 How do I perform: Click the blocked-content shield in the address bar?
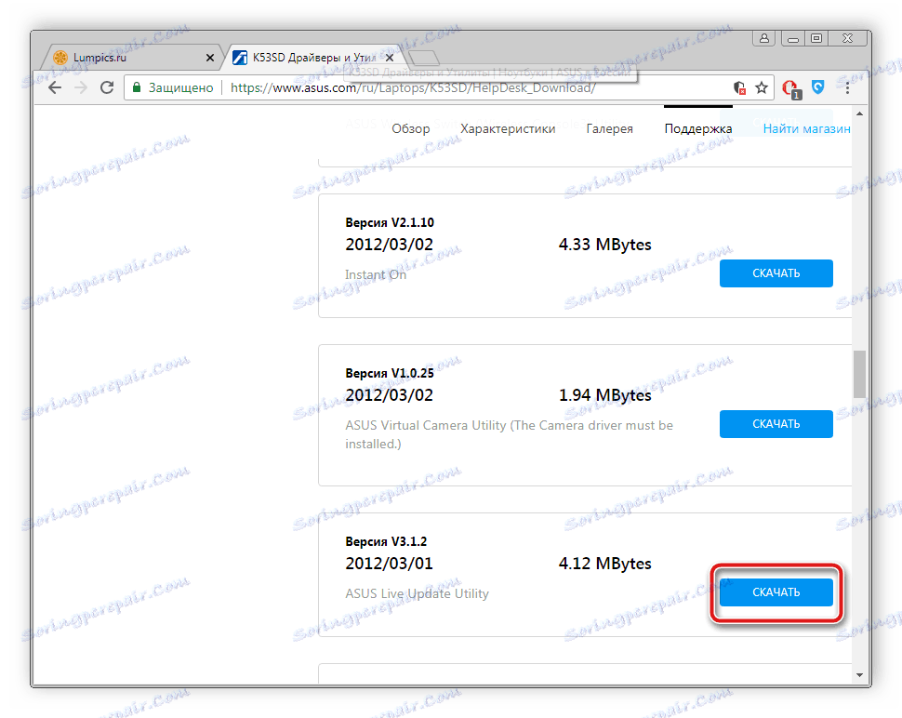(x=739, y=87)
